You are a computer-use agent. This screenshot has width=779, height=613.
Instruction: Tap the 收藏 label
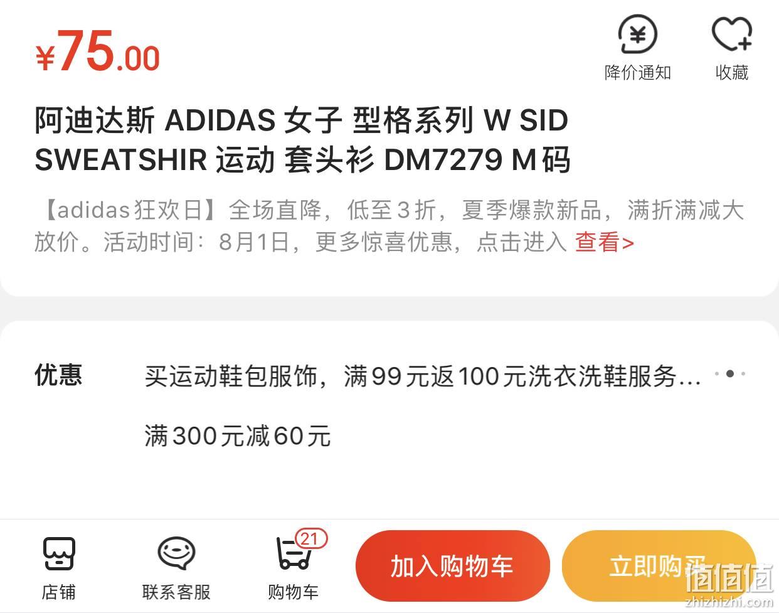(x=732, y=72)
